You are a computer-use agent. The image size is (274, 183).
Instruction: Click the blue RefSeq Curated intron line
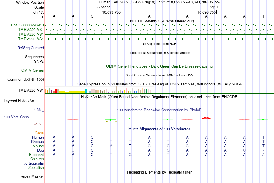pyautogui.click(x=159, y=48)
